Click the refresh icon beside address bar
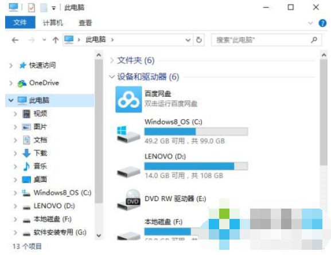Viewport: 331px width, 255px height. 199,40
